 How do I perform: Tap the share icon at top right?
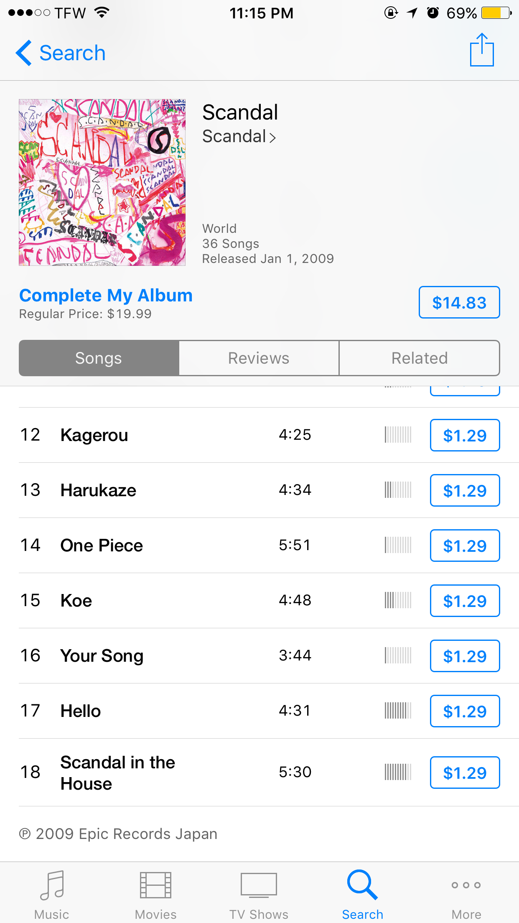point(482,50)
